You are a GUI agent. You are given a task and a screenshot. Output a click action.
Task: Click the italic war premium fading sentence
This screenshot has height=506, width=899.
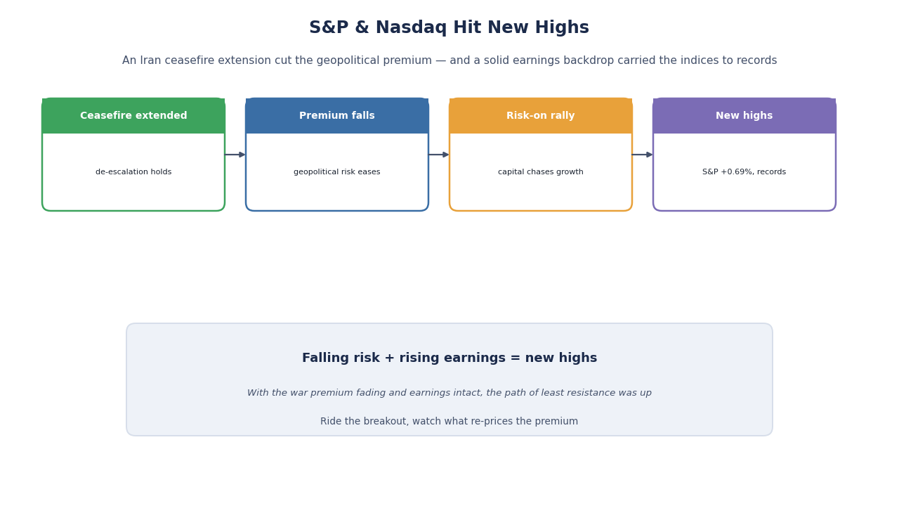click(449, 394)
